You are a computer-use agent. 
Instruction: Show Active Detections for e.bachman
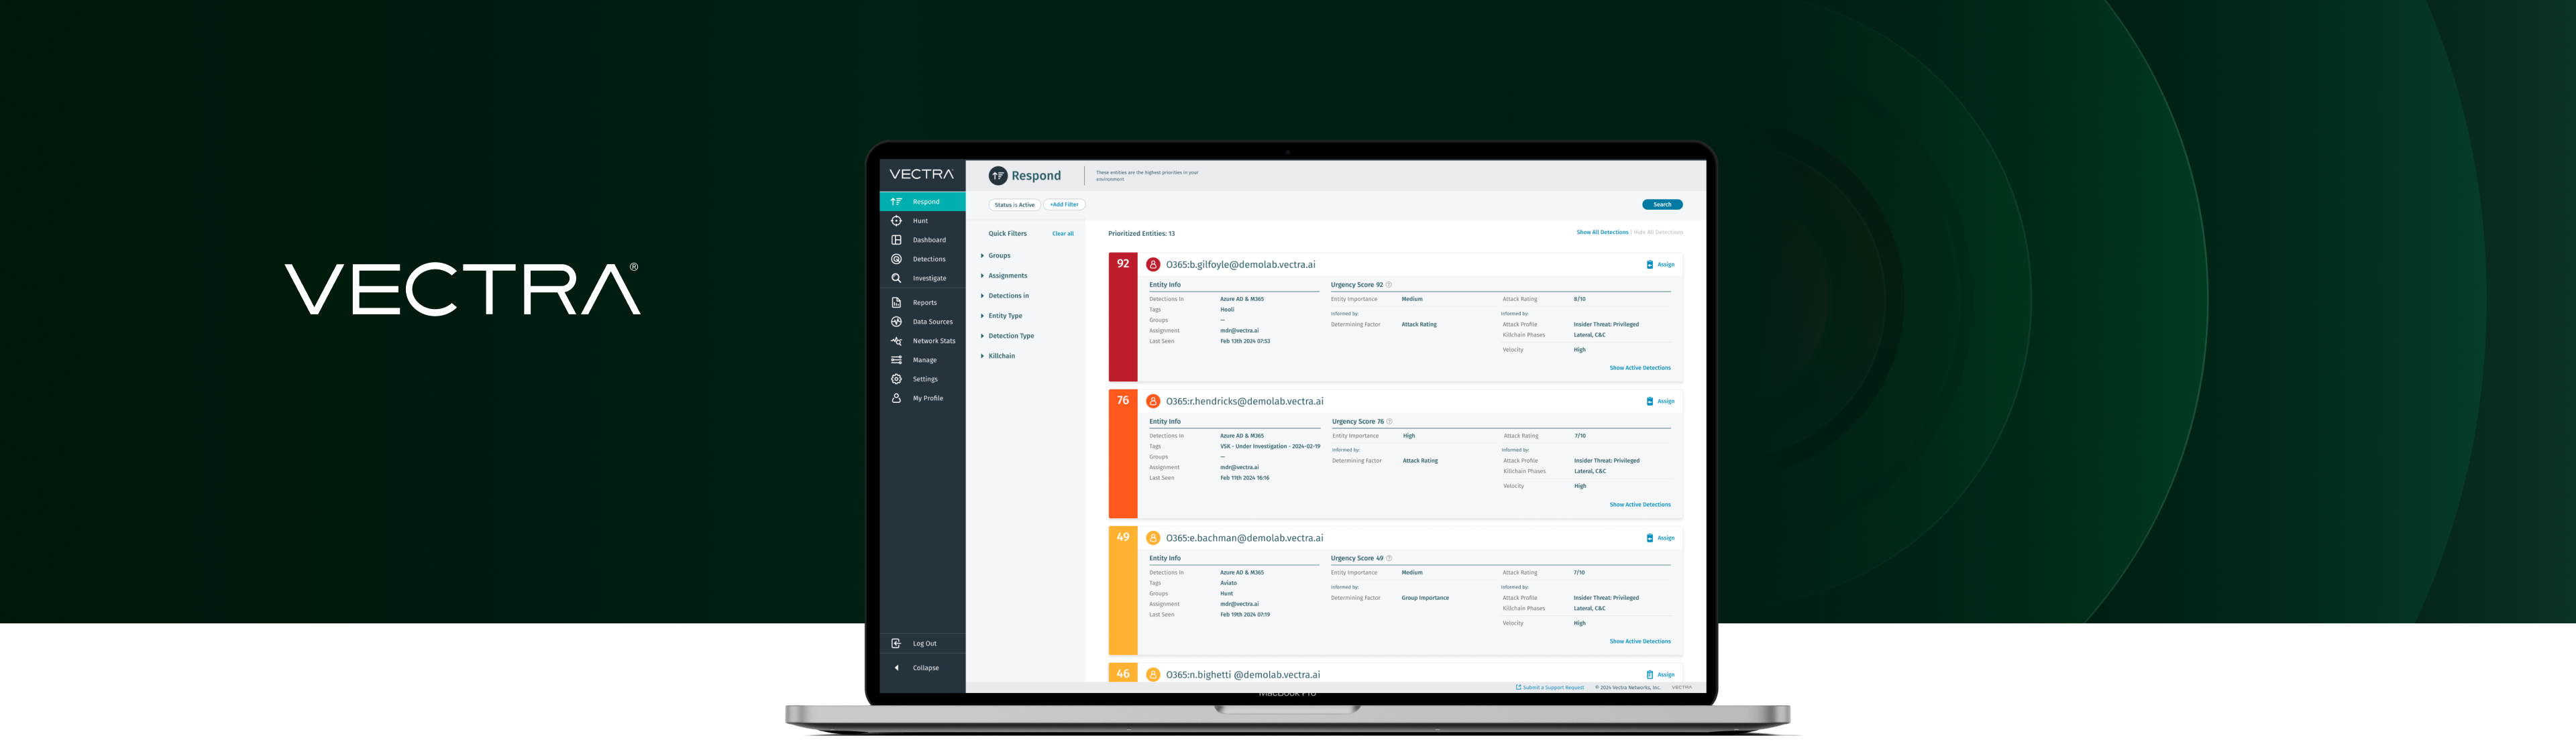(x=1640, y=642)
